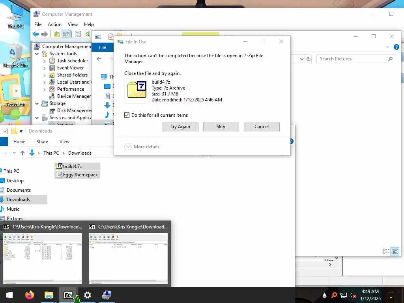Select Device Manager in the tree
The width and height of the screenshot is (404, 303).
(x=74, y=96)
